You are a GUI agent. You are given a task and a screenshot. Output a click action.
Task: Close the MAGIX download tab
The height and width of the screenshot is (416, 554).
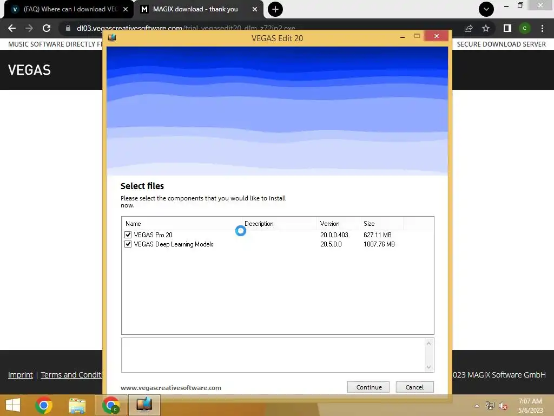tap(255, 10)
